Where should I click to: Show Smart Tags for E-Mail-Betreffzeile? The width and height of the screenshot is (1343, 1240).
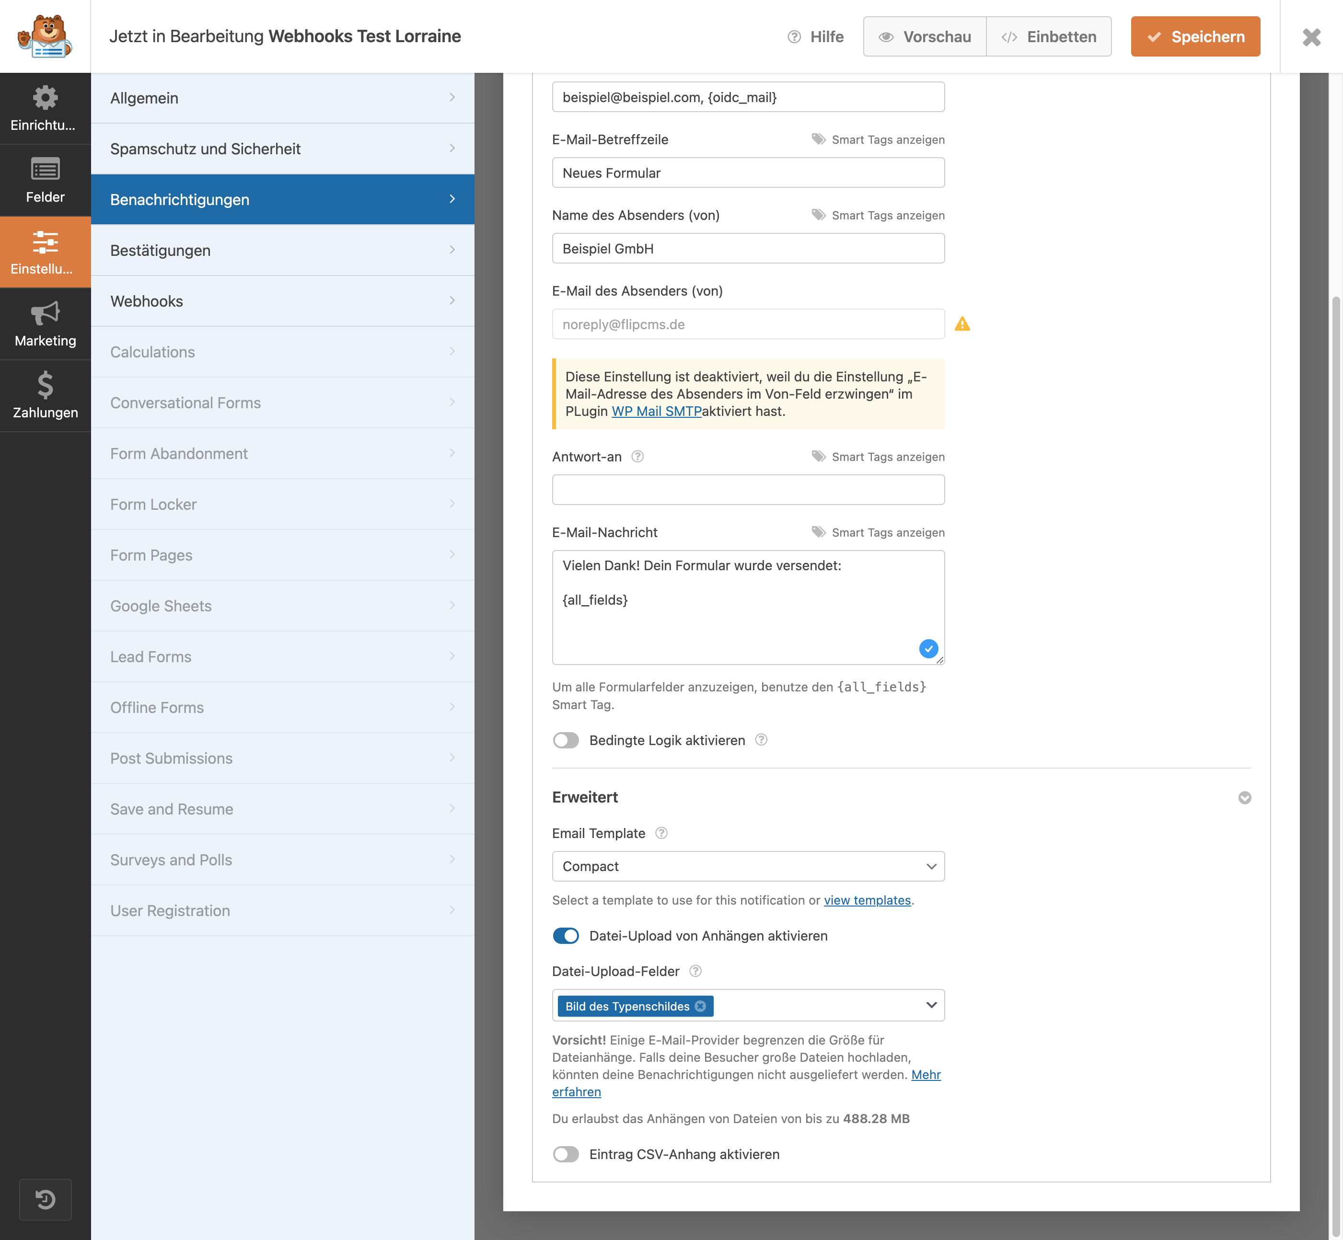pos(878,139)
